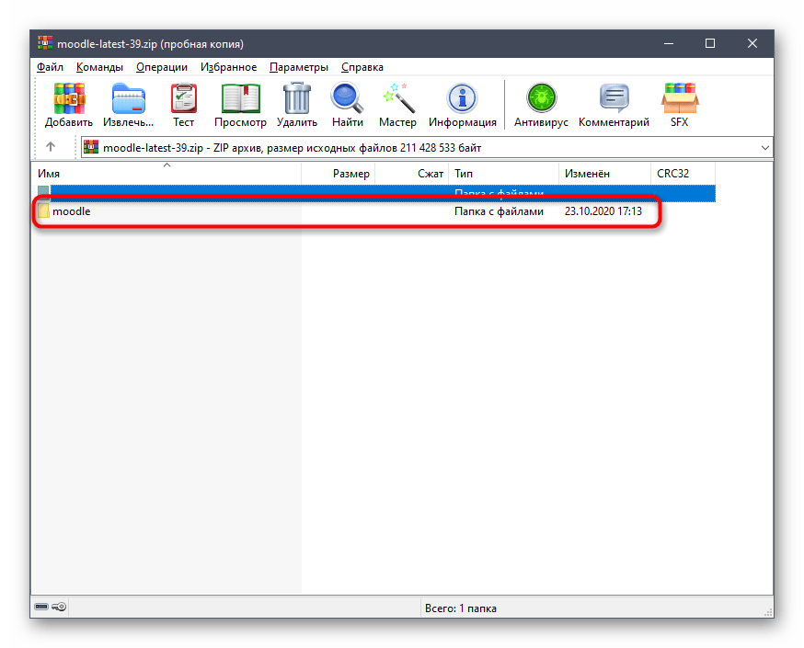Select the moodle folder name
Viewport: 804px width, 648px height.
pyautogui.click(x=71, y=211)
